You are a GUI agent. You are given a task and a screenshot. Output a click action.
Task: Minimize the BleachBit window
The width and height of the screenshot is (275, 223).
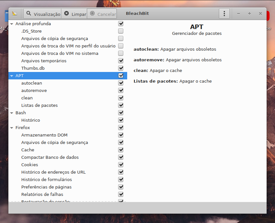239,14
